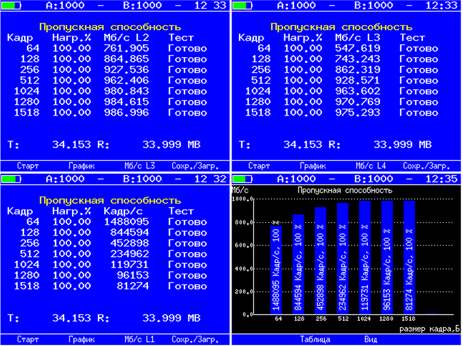463x346 pixels.
Task: Select the graph bar labeled 234962 Кадр/с
Action: pos(343,258)
